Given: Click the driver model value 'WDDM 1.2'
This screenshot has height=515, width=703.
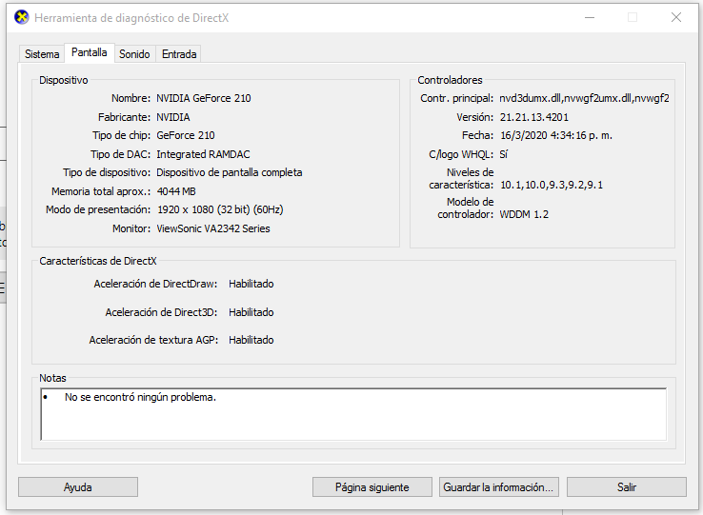Looking at the screenshot, I should [x=524, y=214].
